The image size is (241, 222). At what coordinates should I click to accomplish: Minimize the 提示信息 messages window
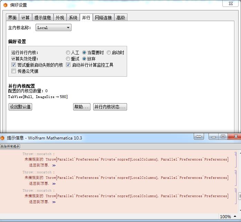pos(214,137)
